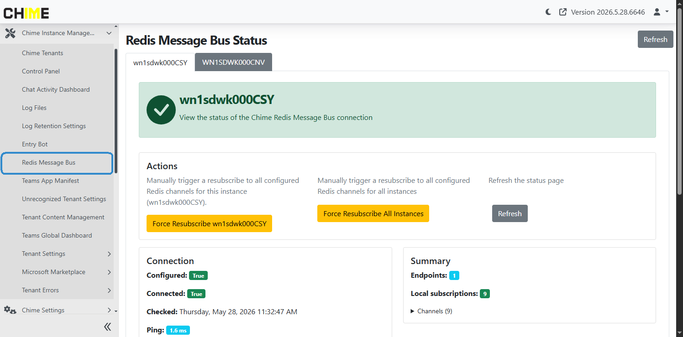Click the wrench tools icon in sidebar
Image resolution: width=683 pixels, height=337 pixels.
point(10,33)
